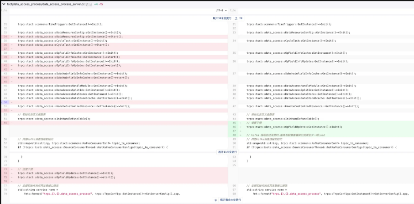
Task: Click line number 73 in old file
Action: click(x=5, y=169)
